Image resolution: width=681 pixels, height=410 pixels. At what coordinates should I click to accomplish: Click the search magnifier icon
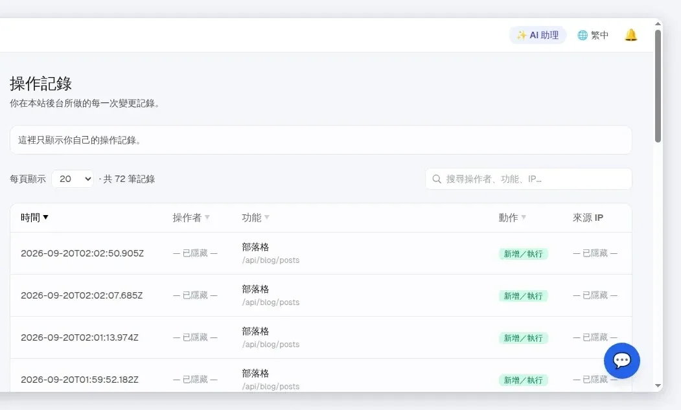point(437,179)
